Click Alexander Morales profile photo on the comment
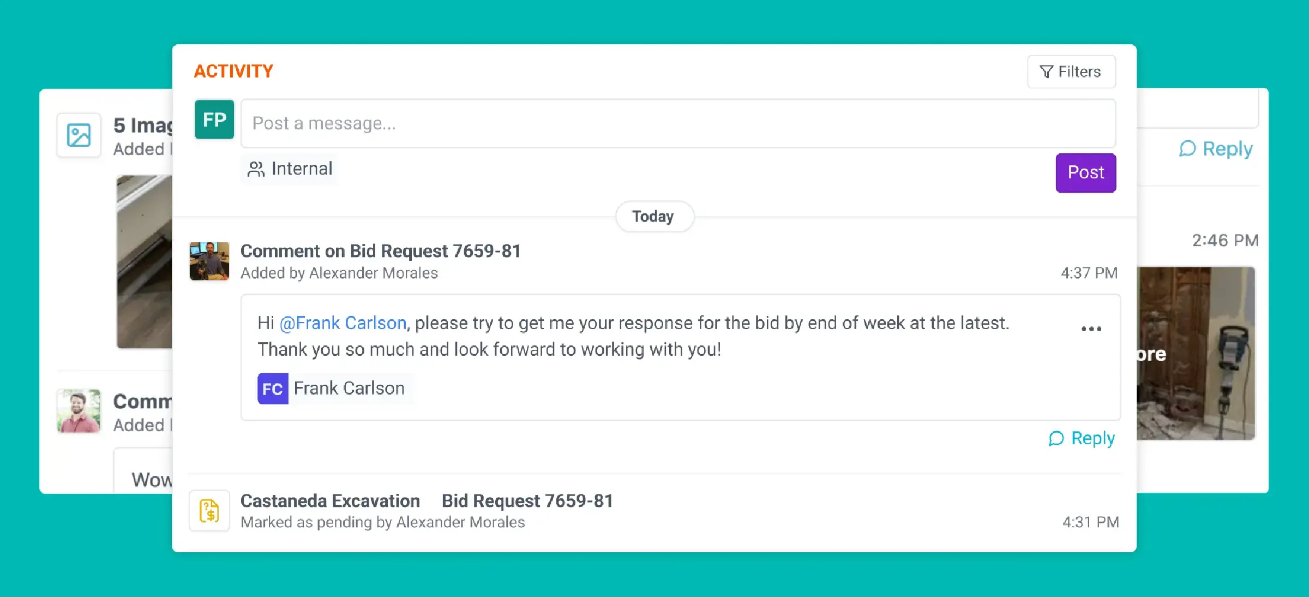Viewport: 1309px width, 597px height. (x=209, y=261)
